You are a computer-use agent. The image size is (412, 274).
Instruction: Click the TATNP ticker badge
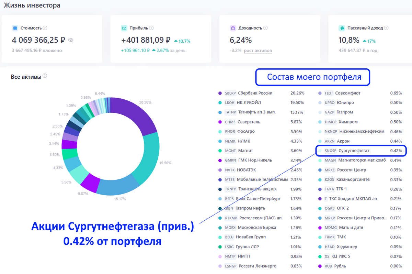point(230,112)
